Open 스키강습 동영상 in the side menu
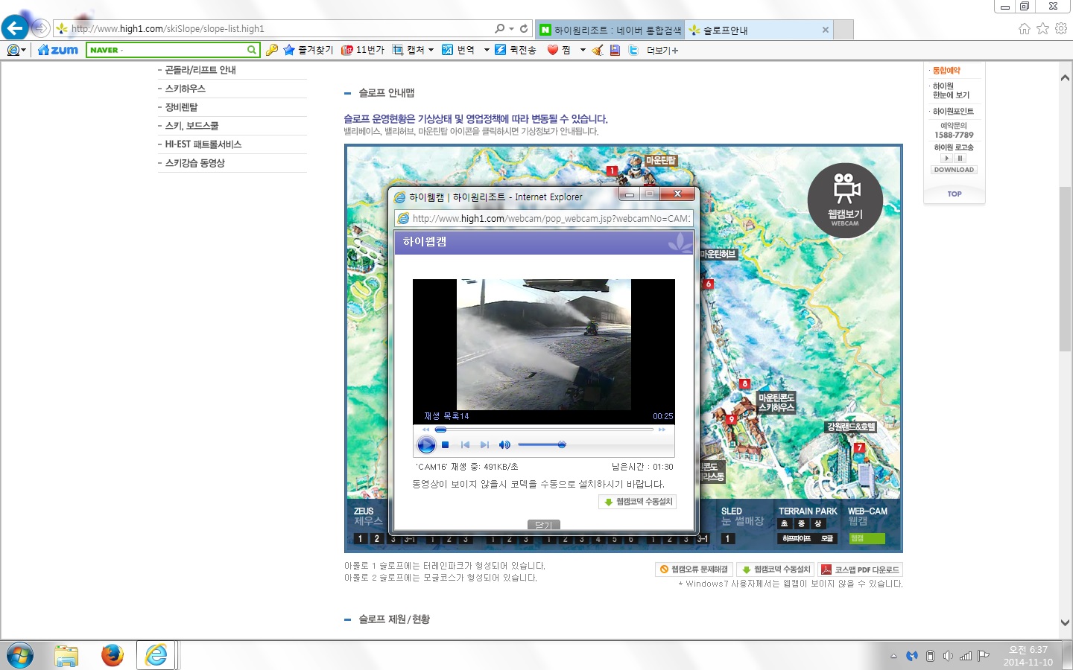The width and height of the screenshot is (1073, 670). click(194, 163)
